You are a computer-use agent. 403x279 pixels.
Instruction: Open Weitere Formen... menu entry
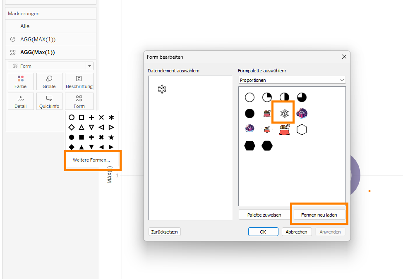coord(91,160)
